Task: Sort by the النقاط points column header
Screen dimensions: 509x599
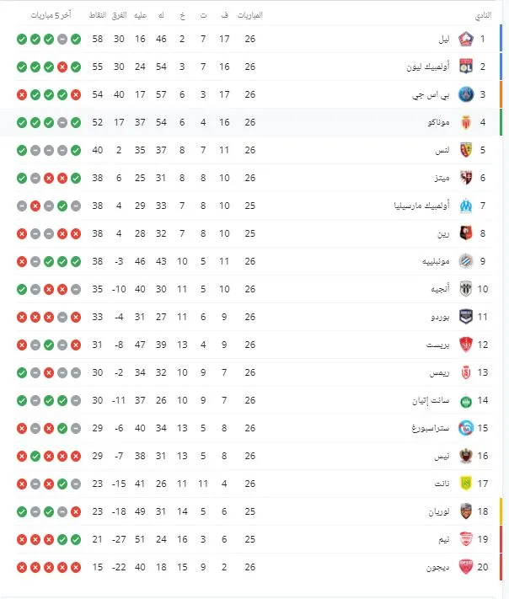Action: (98, 16)
